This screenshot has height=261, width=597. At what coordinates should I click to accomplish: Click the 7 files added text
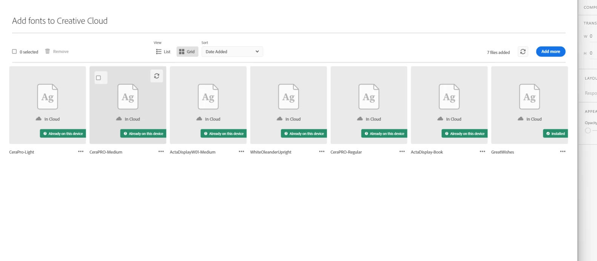[498, 52]
